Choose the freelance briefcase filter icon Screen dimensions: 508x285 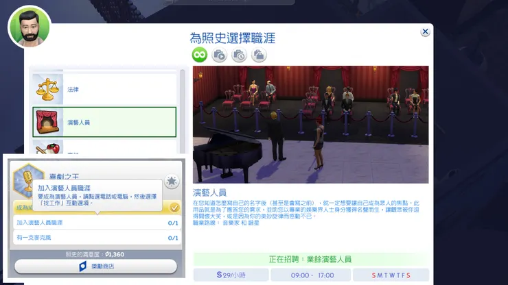coord(259,55)
